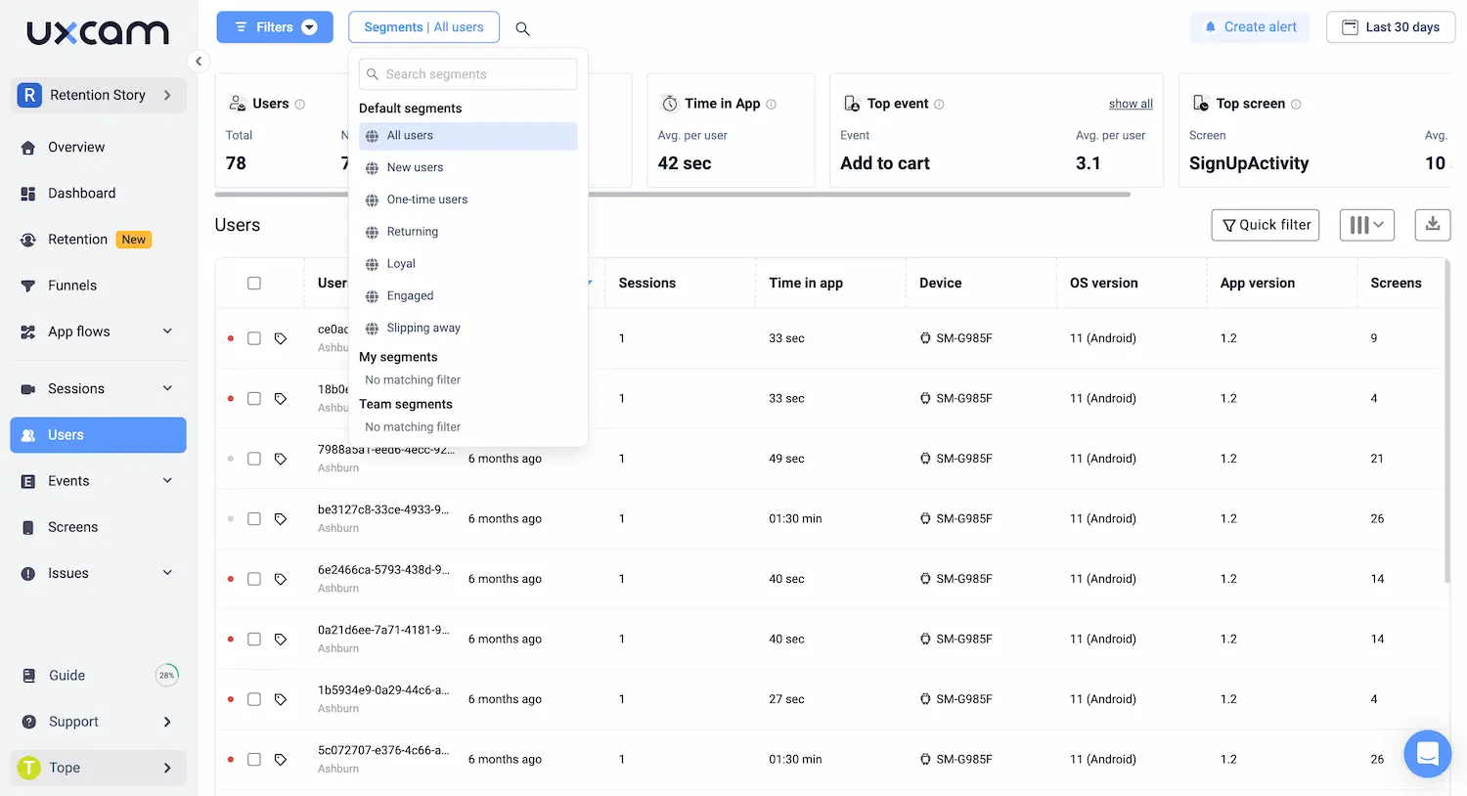Open the Users page in sidebar
This screenshot has width=1467, height=796.
[98, 435]
